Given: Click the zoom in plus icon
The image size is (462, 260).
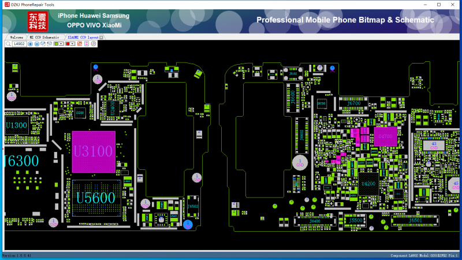Looking at the screenshot, I should (30, 44).
